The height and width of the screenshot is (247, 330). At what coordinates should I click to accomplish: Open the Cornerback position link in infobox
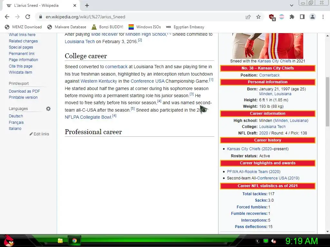click(x=269, y=75)
